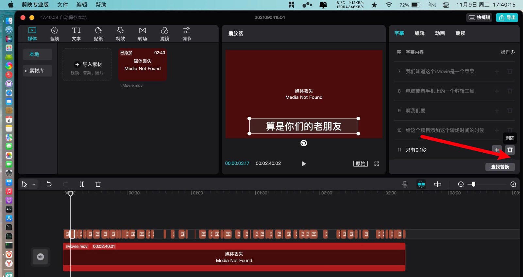This screenshot has height=277, width=523.
Task: Delete subtitle 11 with the trash icon
Action: tap(510, 150)
